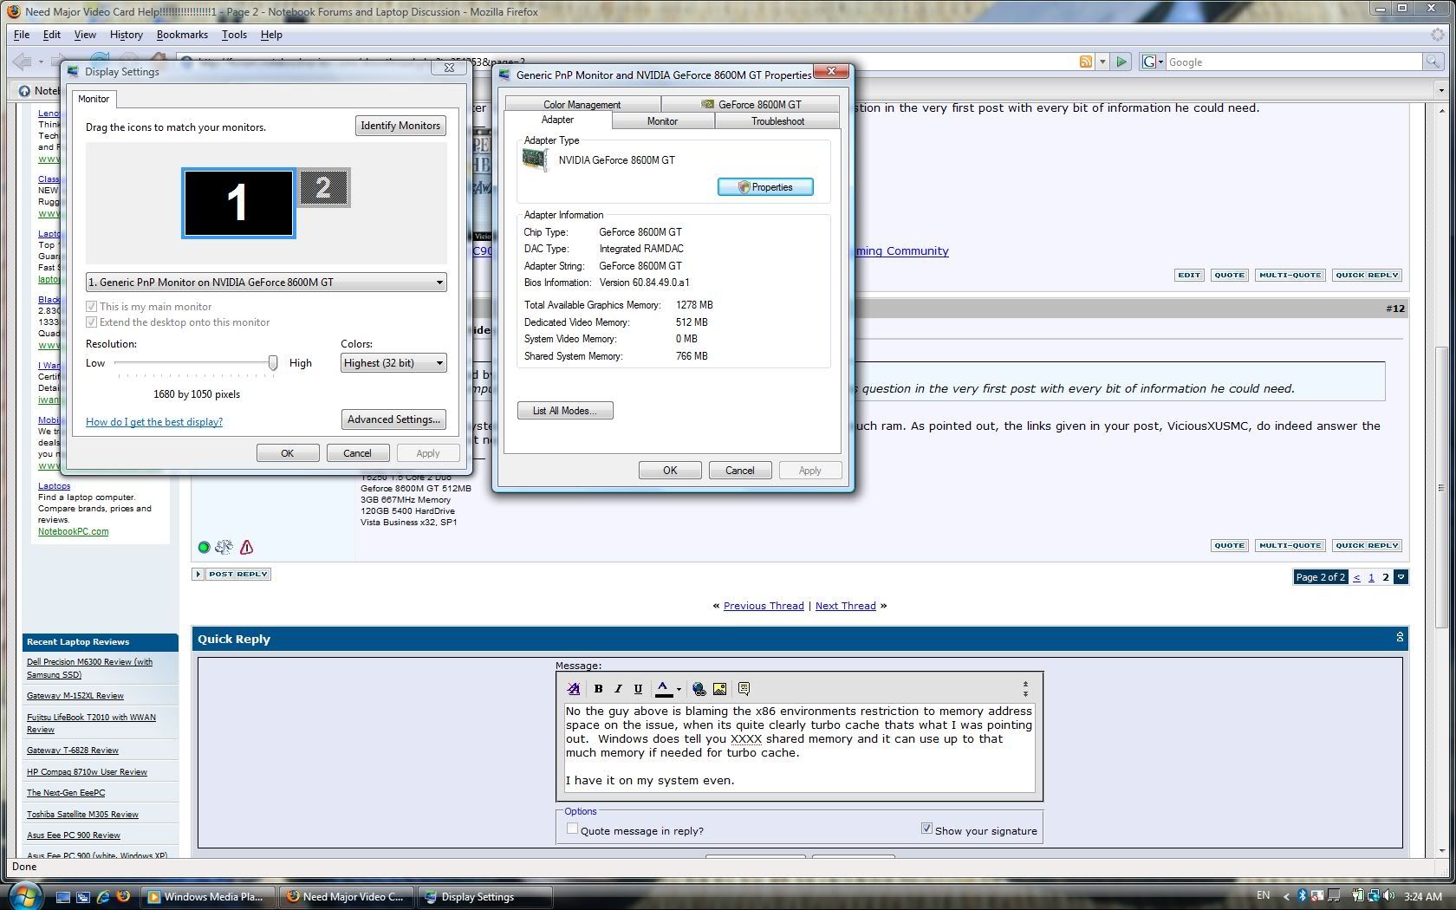Click the Firefox Back arrow button
This screenshot has height=910, width=1456.
(23, 62)
